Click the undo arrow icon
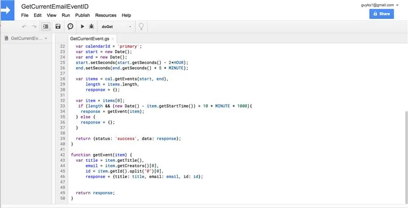 (24, 26)
